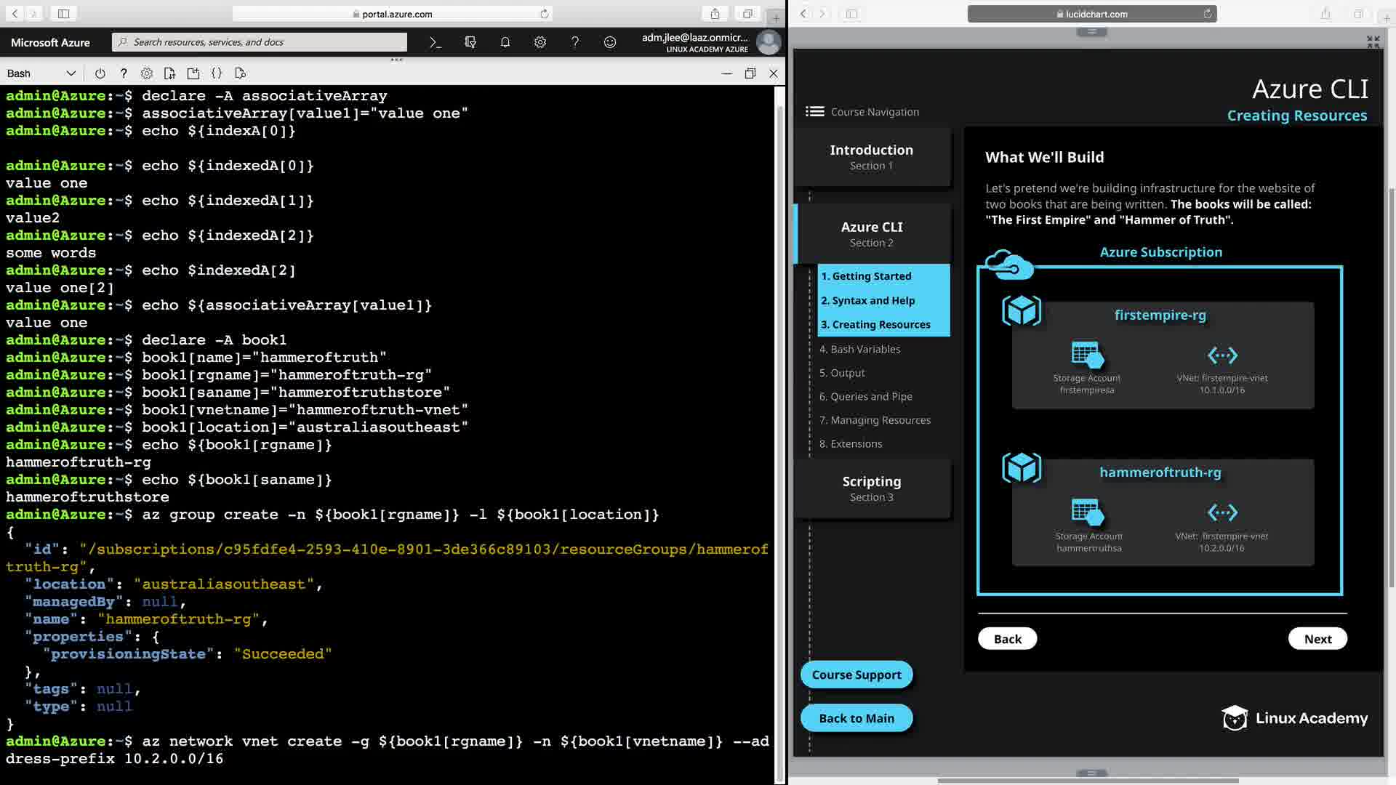
Task: Send feedback via smiley icon
Action: point(610,42)
